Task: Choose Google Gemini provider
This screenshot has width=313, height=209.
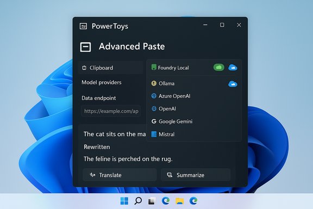Action: click(x=194, y=121)
